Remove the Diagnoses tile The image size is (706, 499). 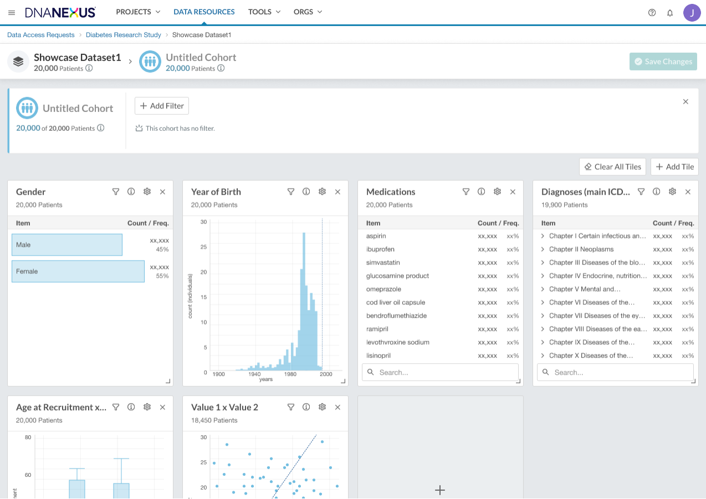pyautogui.click(x=688, y=192)
